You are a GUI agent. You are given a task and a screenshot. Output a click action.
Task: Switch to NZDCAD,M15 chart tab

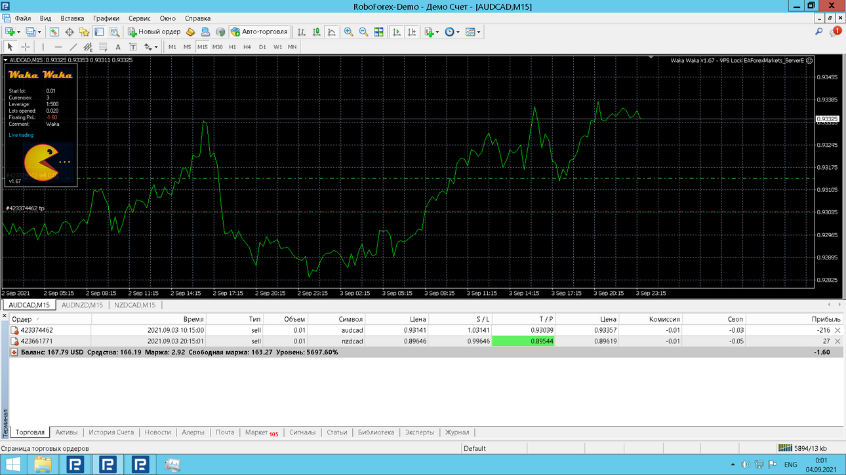pos(135,305)
